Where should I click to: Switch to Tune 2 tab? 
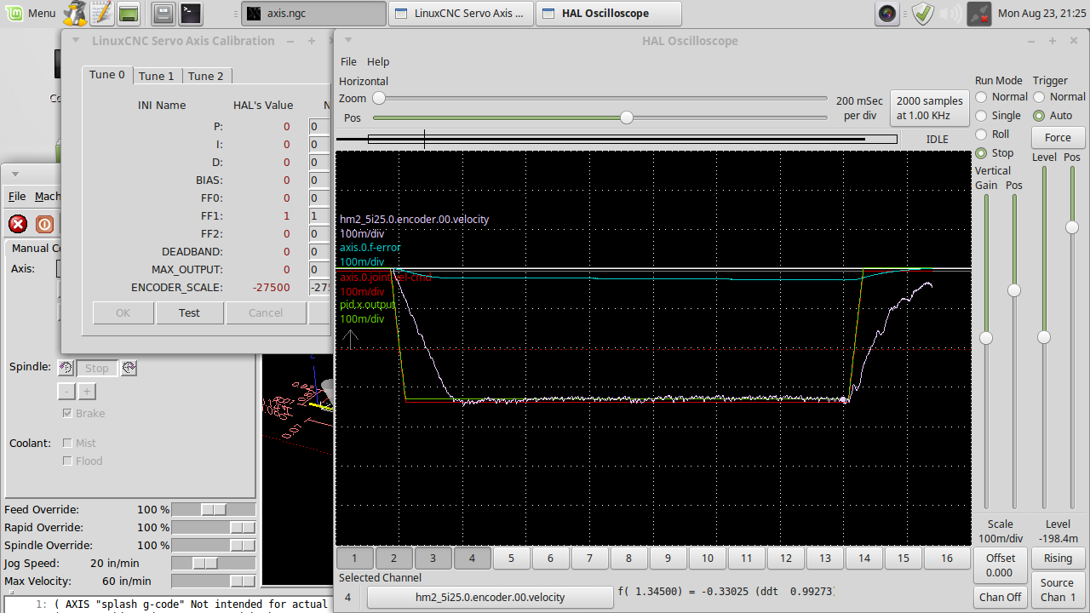206,76
